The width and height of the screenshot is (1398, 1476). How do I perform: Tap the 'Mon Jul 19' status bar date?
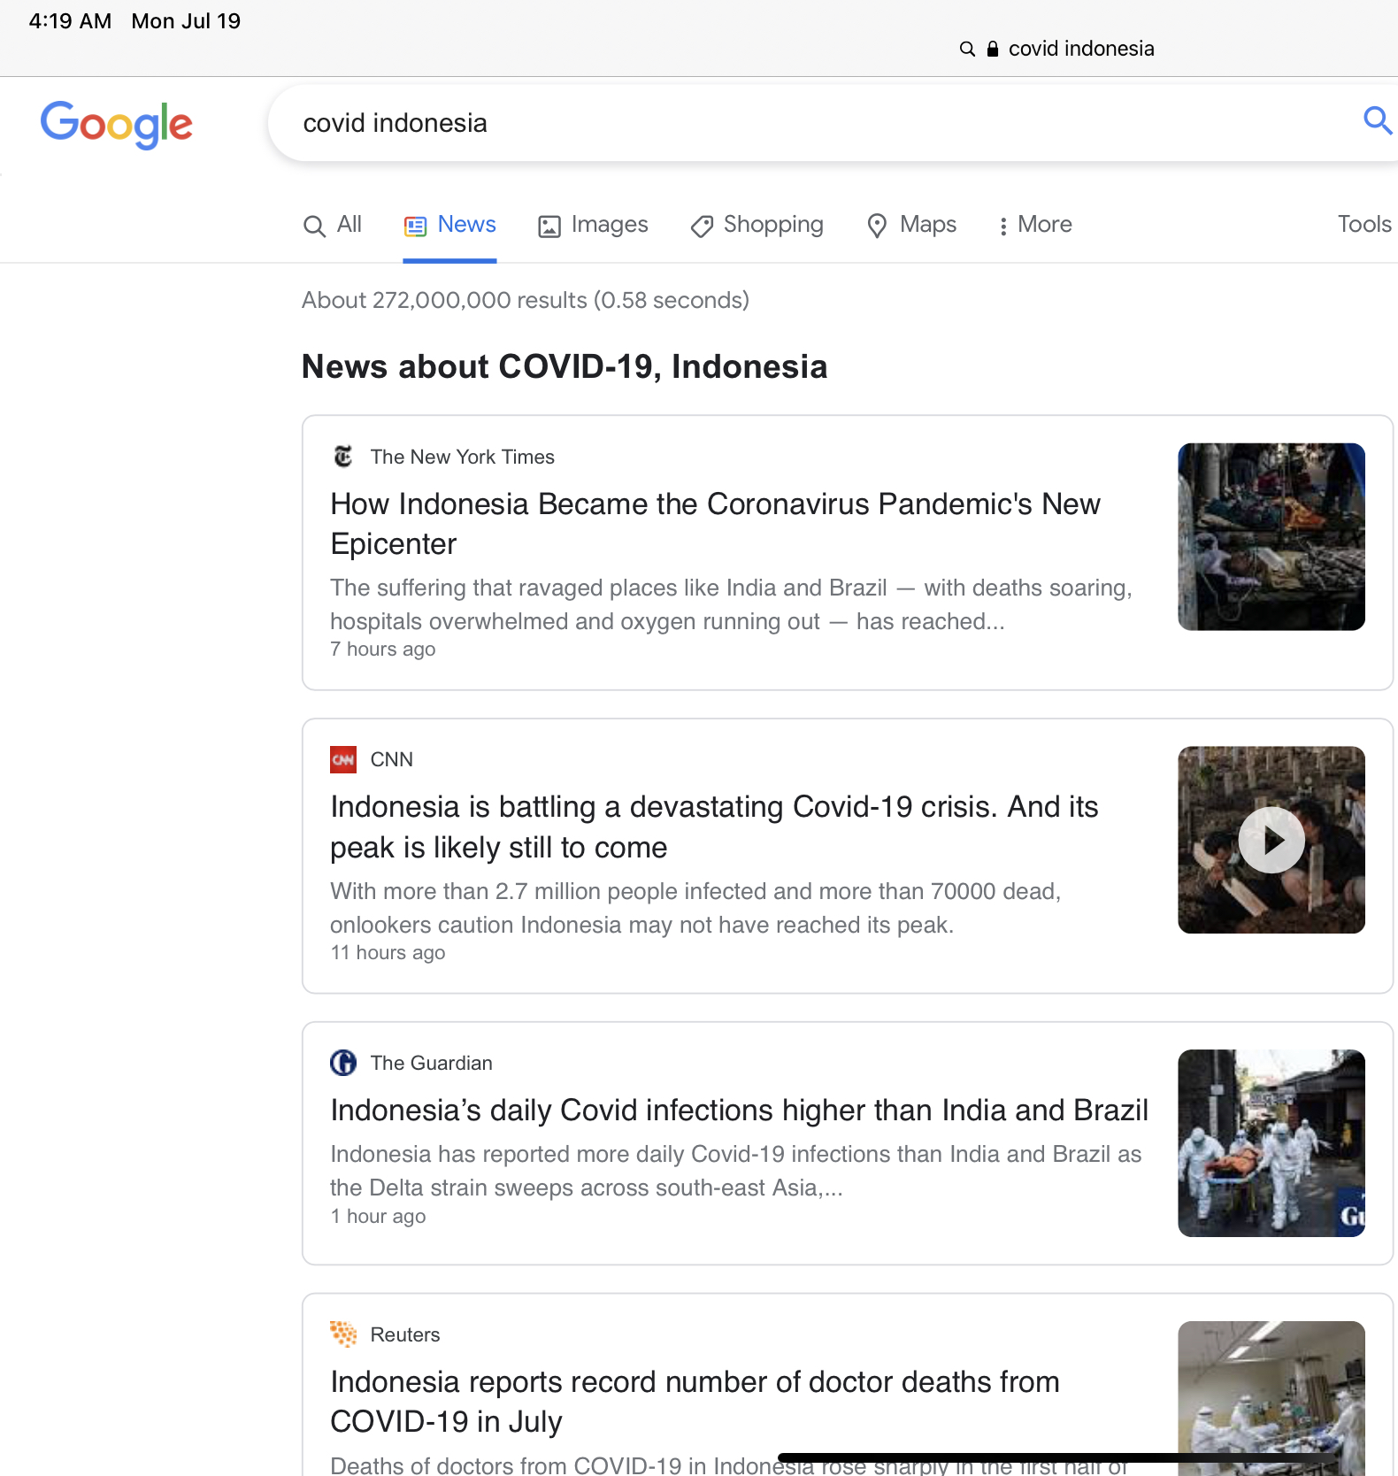coord(186,21)
